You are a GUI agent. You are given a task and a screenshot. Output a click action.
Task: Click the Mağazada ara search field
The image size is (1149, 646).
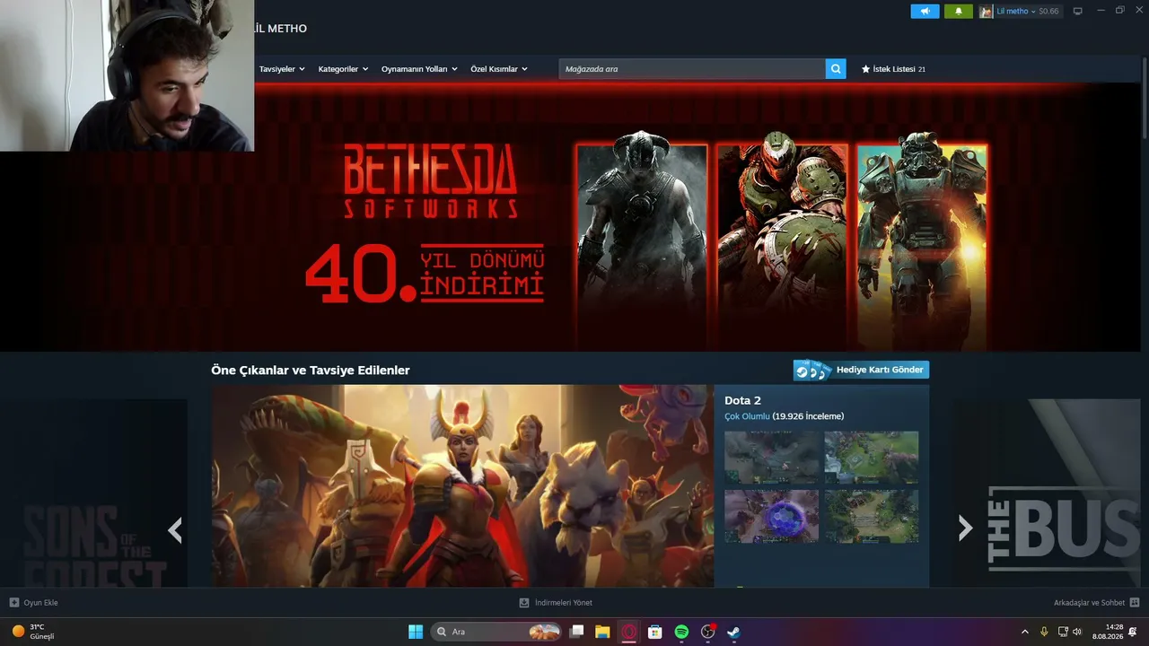[x=692, y=69]
